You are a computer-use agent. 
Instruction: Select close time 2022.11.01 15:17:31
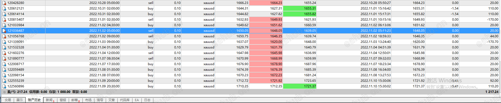[376, 14]
